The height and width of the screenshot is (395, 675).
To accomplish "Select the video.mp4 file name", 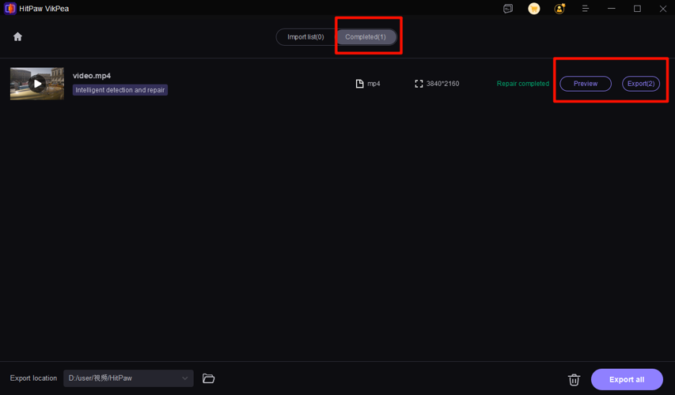I will 92,76.
